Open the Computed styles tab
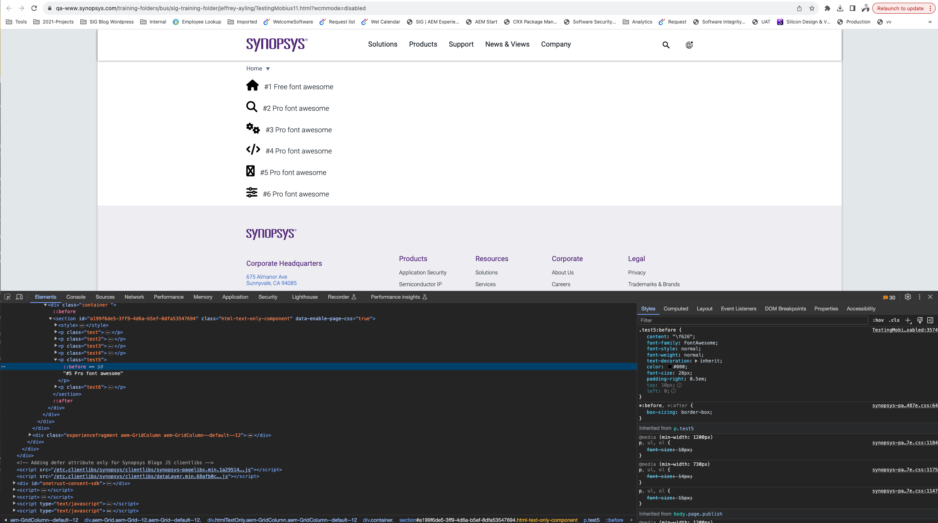Image resolution: width=938 pixels, height=523 pixels. (676, 309)
